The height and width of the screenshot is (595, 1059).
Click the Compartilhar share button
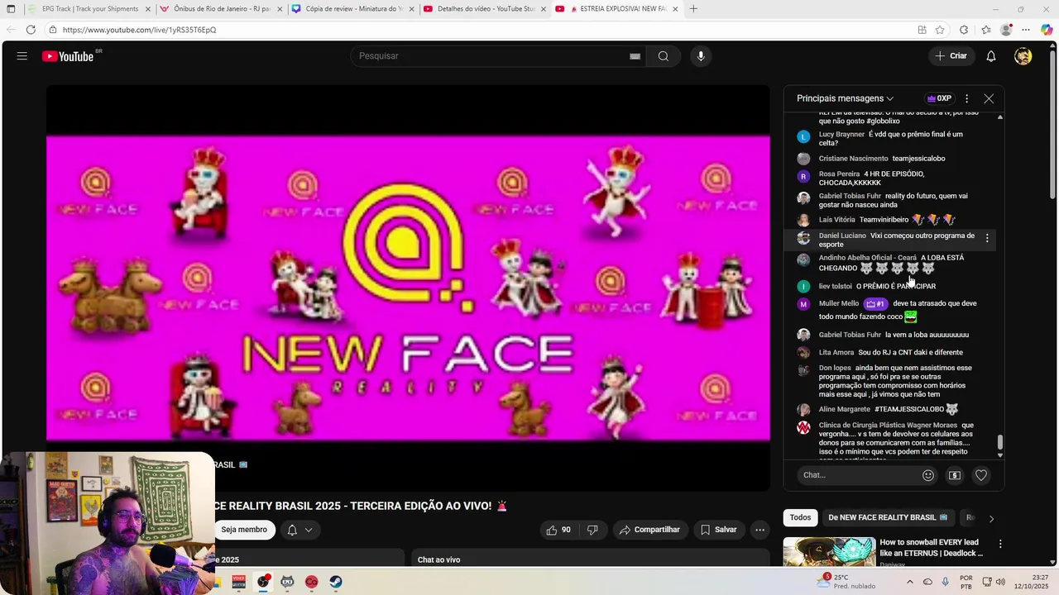click(x=649, y=530)
